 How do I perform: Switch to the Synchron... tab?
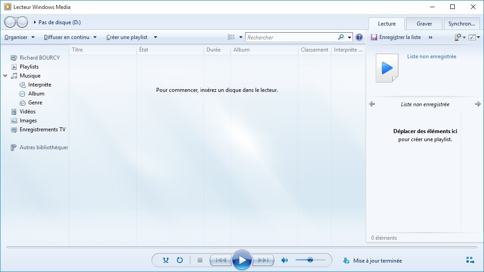pos(462,24)
